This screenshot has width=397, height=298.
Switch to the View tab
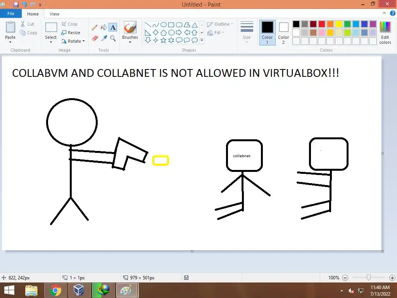(x=54, y=14)
